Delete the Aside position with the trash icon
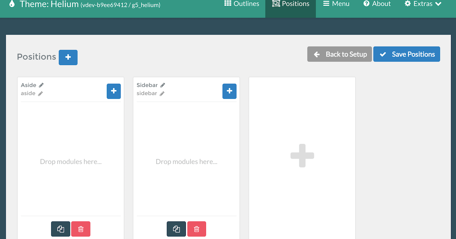The width and height of the screenshot is (456, 239). 81,229
